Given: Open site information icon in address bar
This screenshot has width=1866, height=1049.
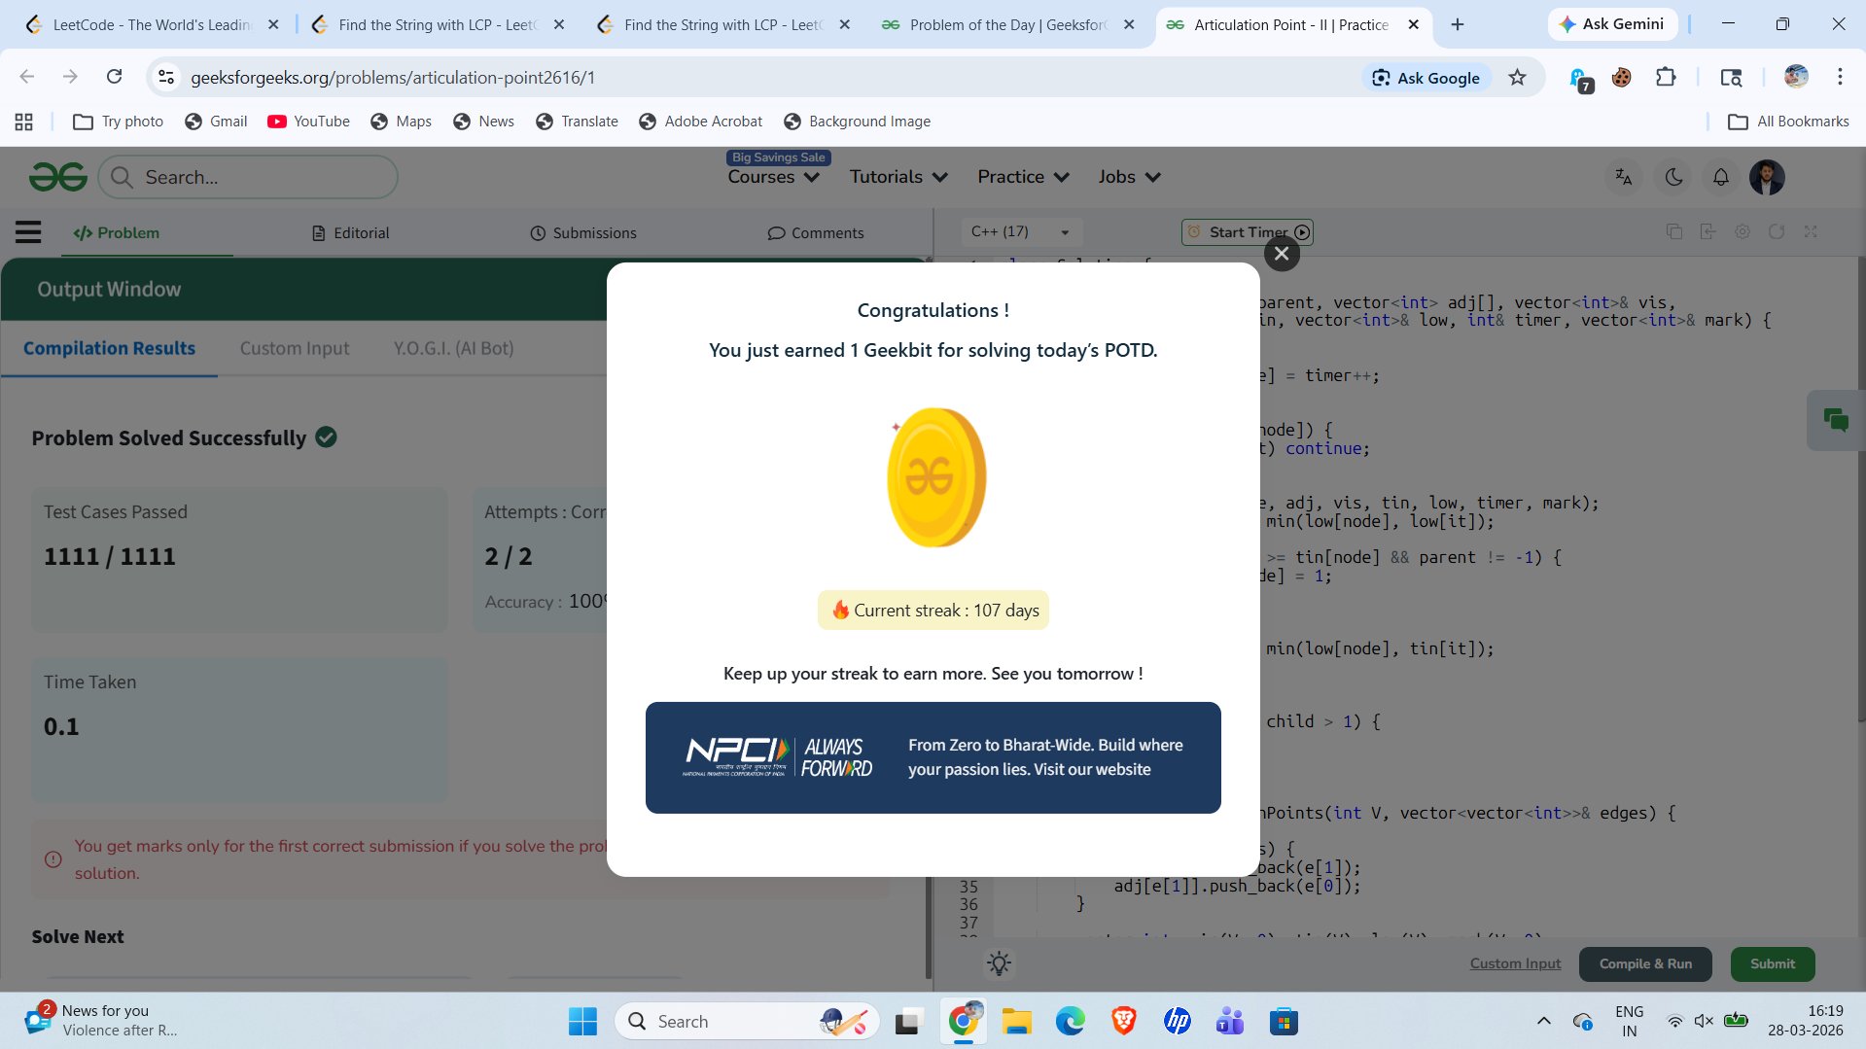Looking at the screenshot, I should pyautogui.click(x=166, y=78).
